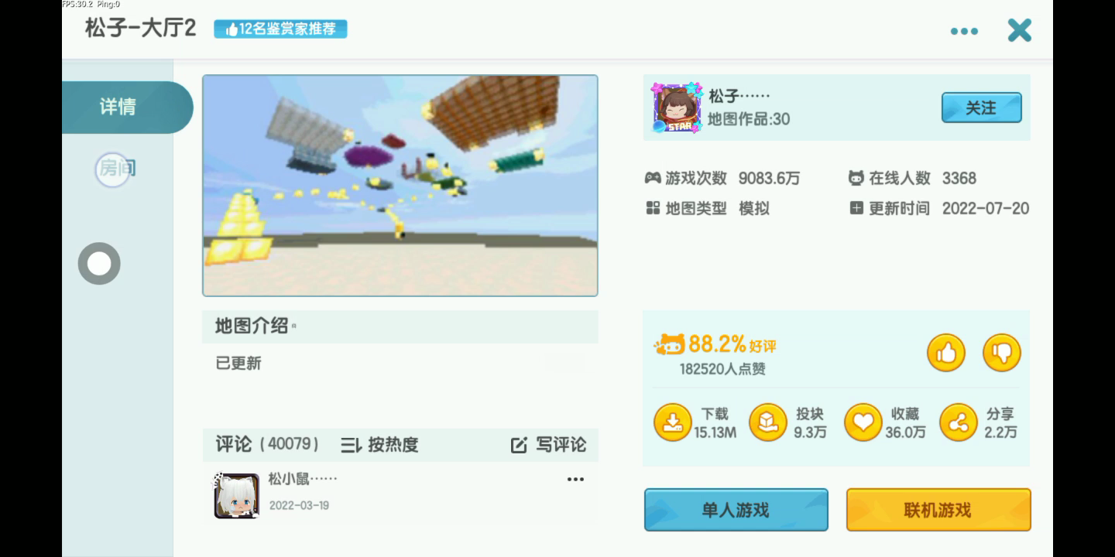Tap the thumbs-down dislike icon
Screen dimensions: 1115x557
(x=1002, y=353)
